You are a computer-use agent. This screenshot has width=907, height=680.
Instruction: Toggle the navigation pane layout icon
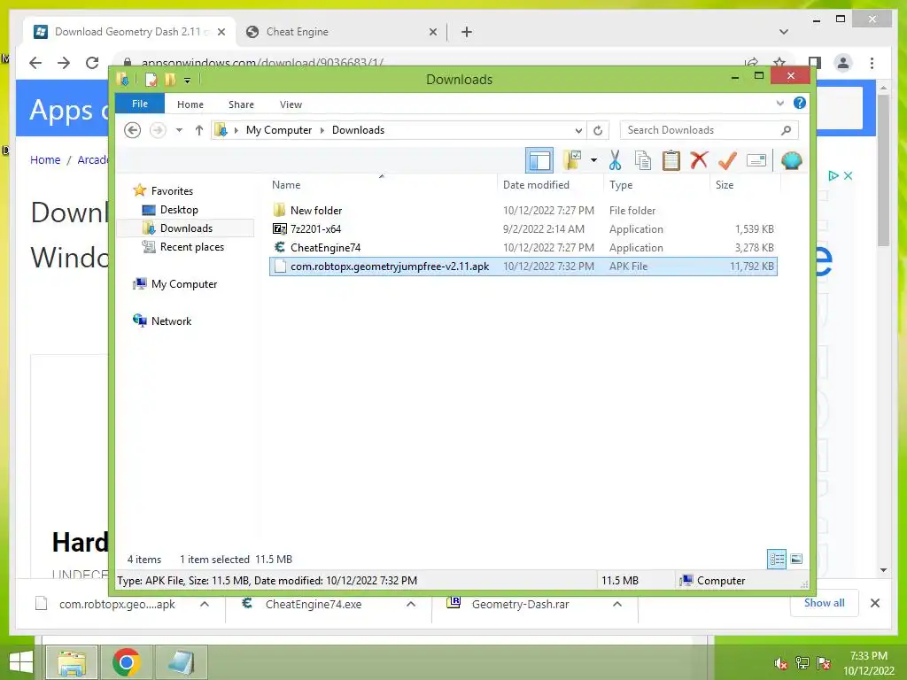coord(539,160)
